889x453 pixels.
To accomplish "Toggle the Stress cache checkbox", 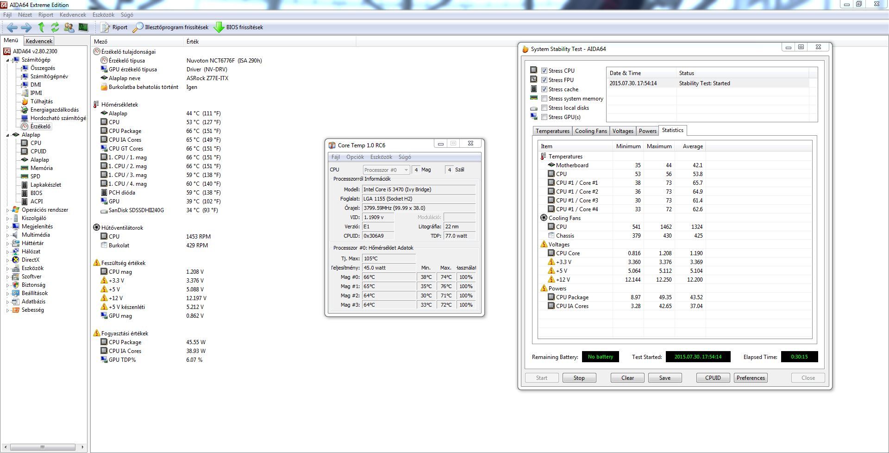I will pos(545,89).
